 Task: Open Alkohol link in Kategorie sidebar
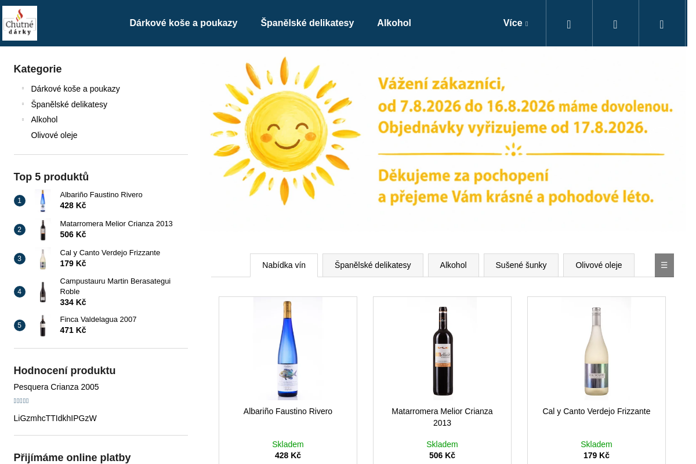click(x=45, y=119)
